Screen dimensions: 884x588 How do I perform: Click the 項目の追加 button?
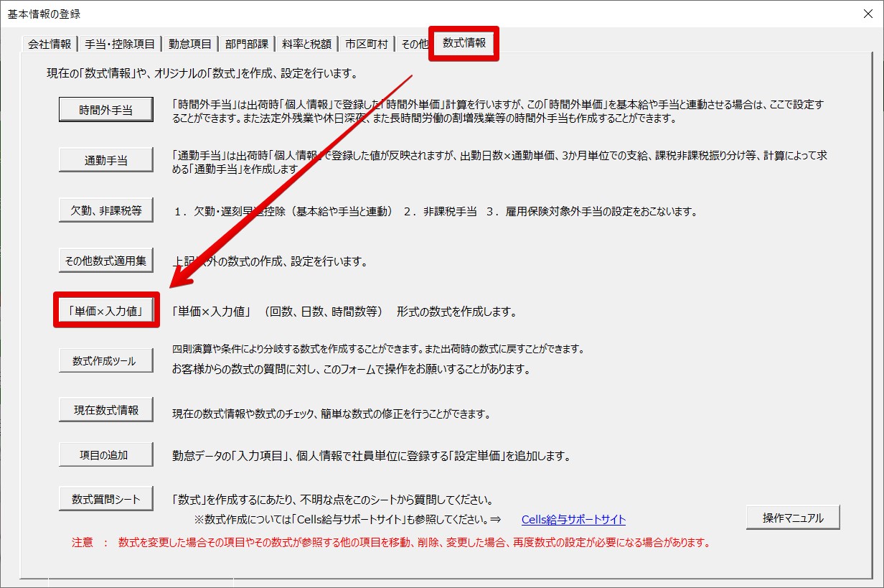105,454
